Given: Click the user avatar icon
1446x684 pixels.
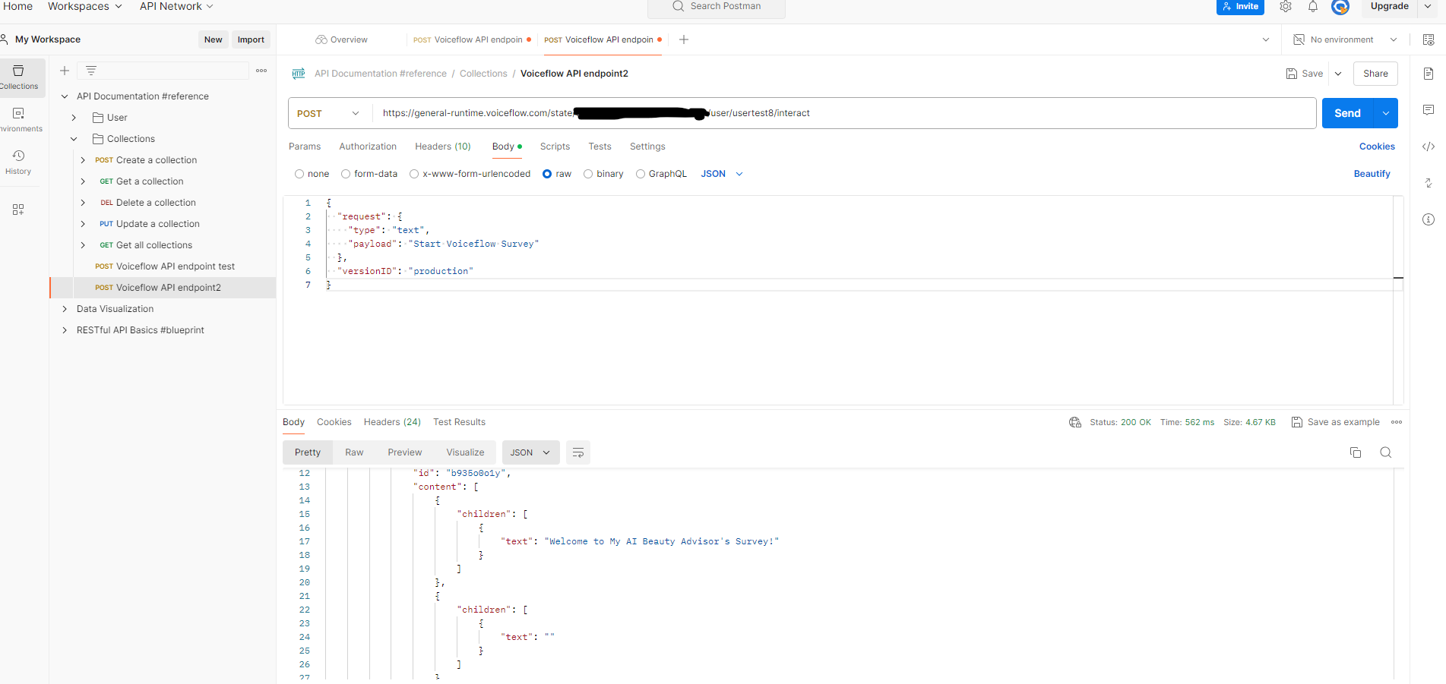Looking at the screenshot, I should [x=1340, y=7].
